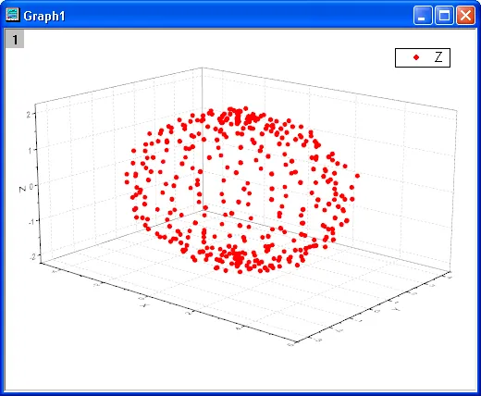Select the Z legend label text
Screen dimensions: 481x396
(438, 57)
